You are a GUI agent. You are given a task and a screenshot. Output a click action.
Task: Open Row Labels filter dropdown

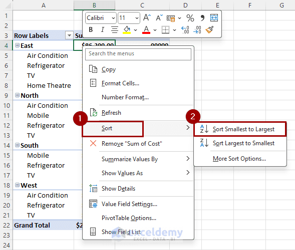(x=69, y=35)
